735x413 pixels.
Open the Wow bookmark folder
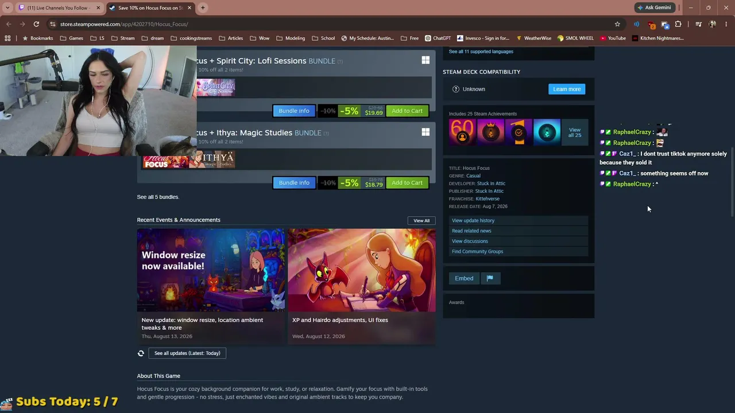click(x=260, y=38)
